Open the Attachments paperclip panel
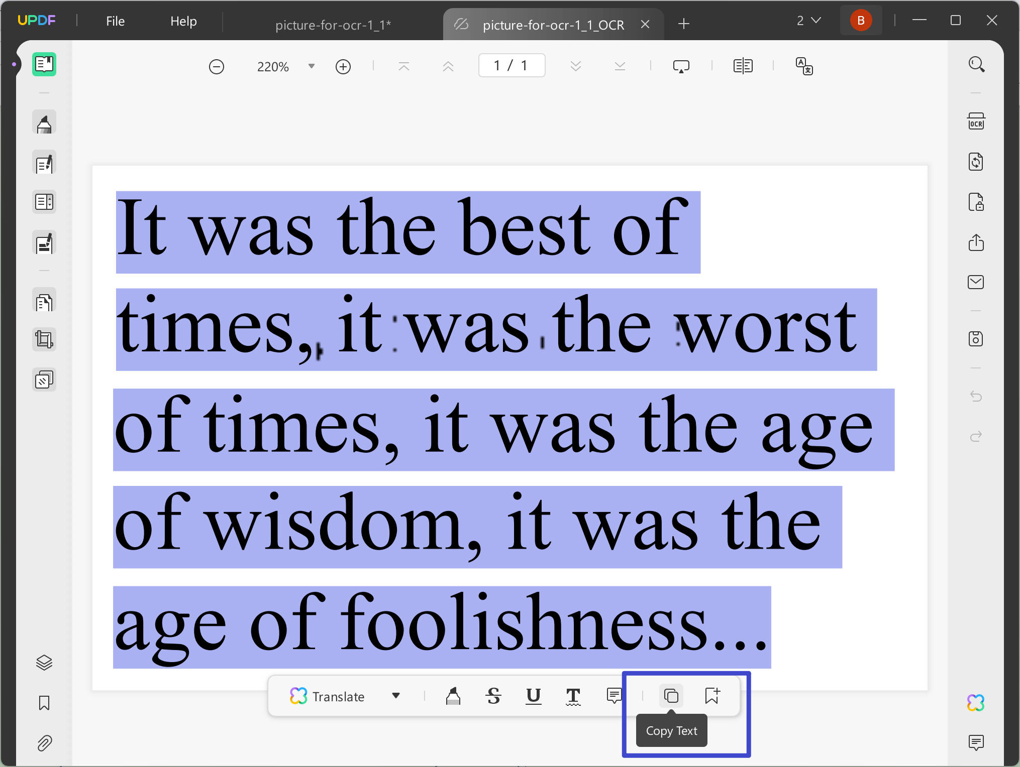1020x767 pixels. [44, 743]
